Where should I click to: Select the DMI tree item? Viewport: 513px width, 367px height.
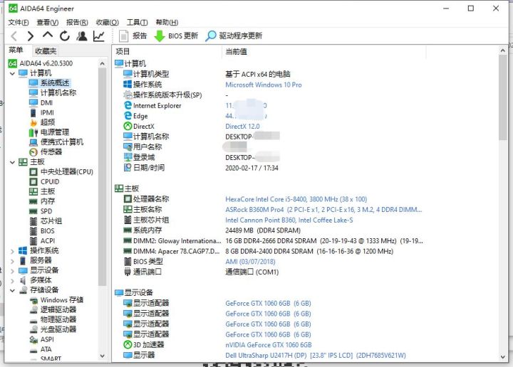pyautogui.click(x=46, y=103)
